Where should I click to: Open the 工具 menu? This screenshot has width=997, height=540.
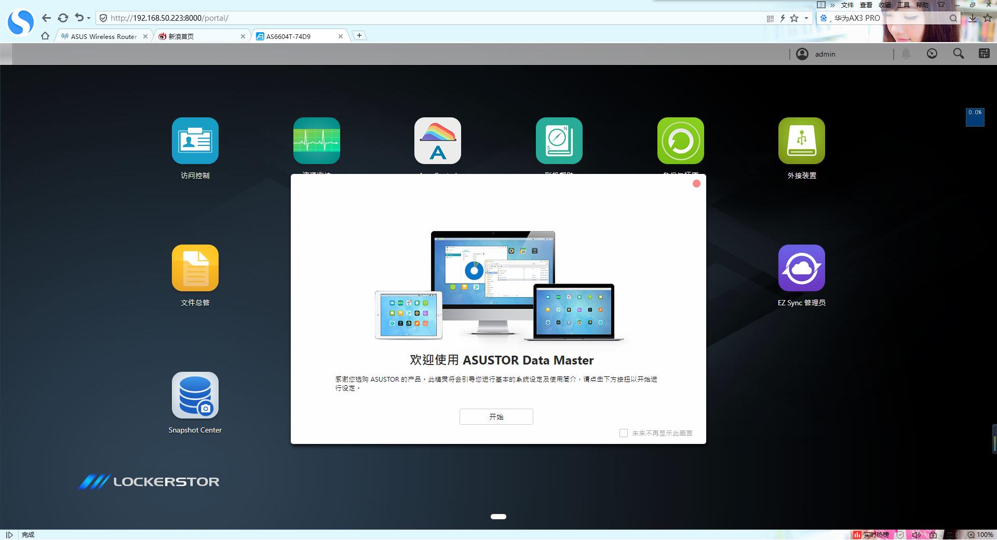(x=904, y=5)
